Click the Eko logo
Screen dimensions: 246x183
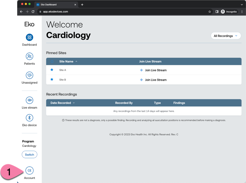29,24
